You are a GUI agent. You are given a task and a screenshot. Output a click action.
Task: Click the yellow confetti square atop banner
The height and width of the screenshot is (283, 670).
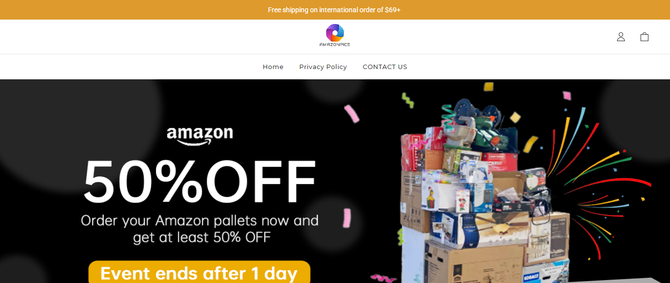(489, 87)
